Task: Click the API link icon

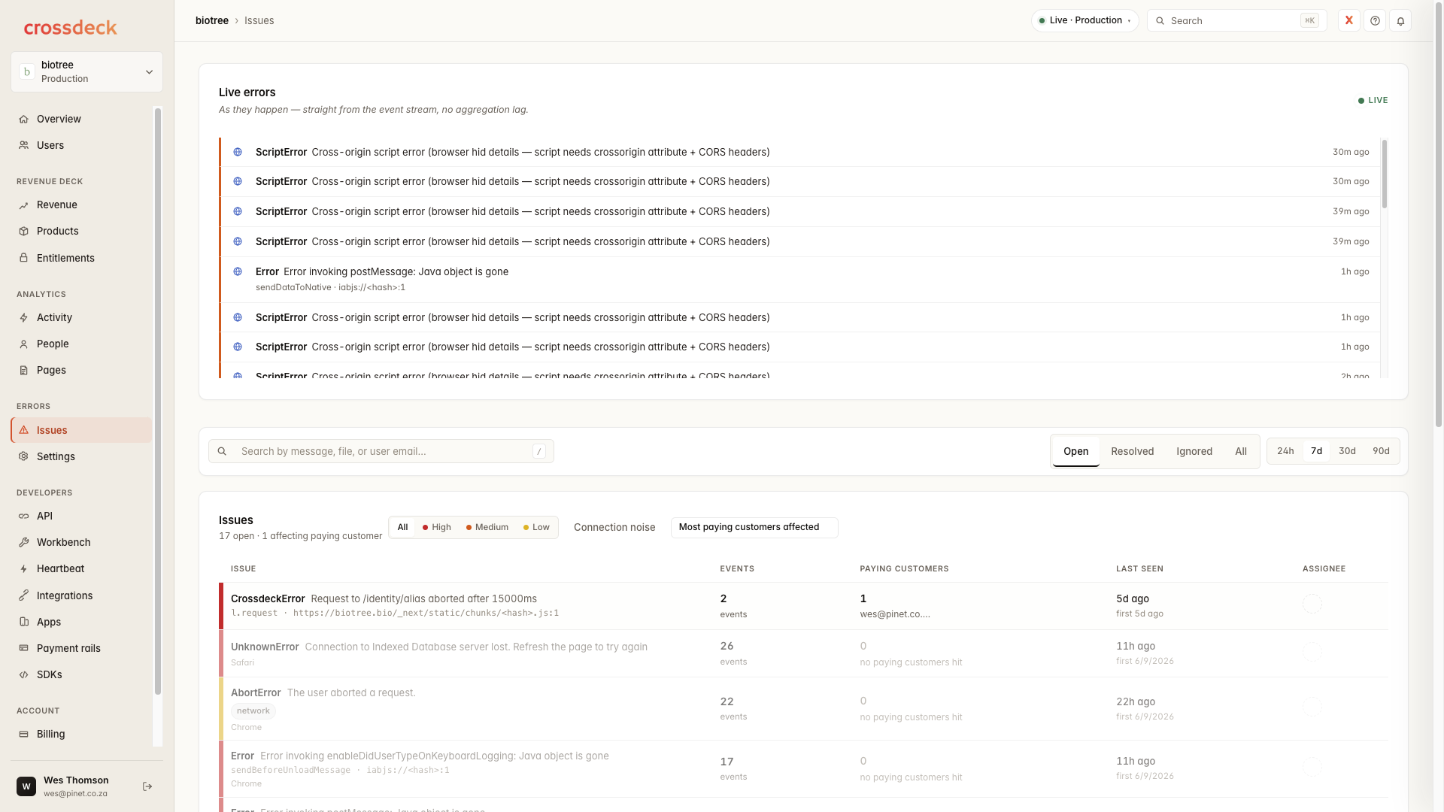Action: click(x=23, y=517)
